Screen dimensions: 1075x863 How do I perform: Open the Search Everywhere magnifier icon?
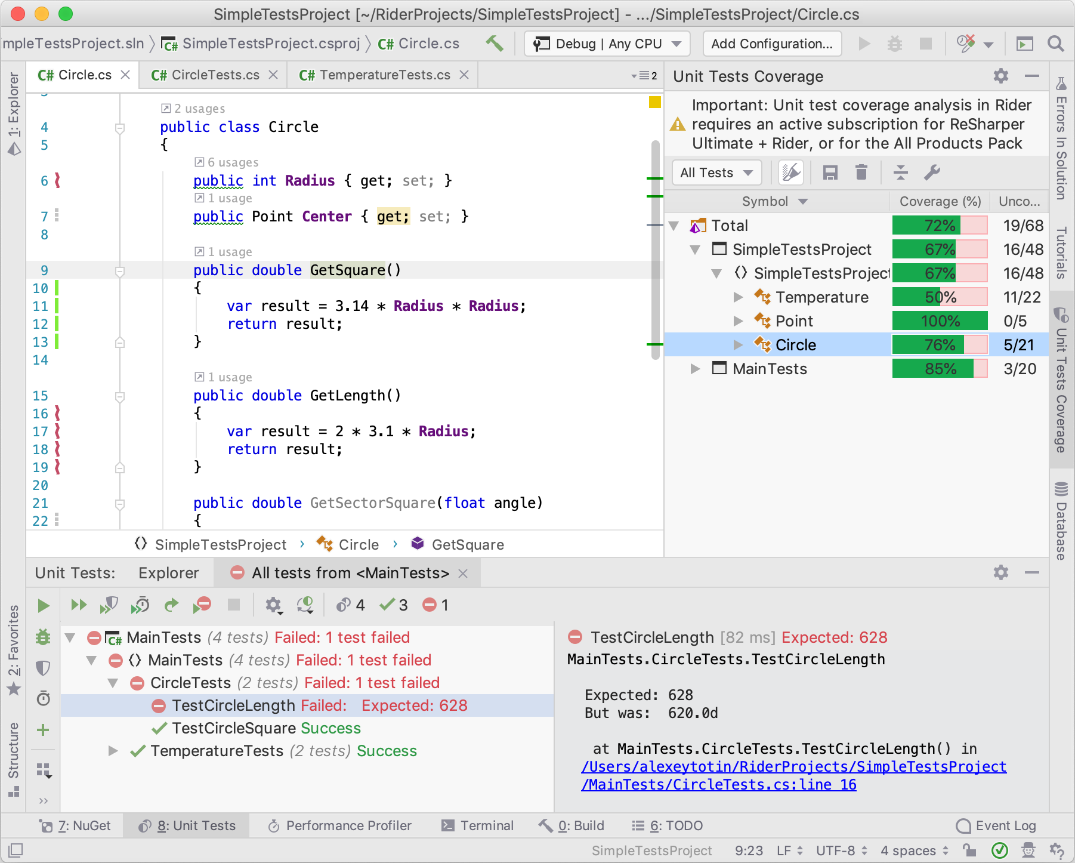[1056, 44]
